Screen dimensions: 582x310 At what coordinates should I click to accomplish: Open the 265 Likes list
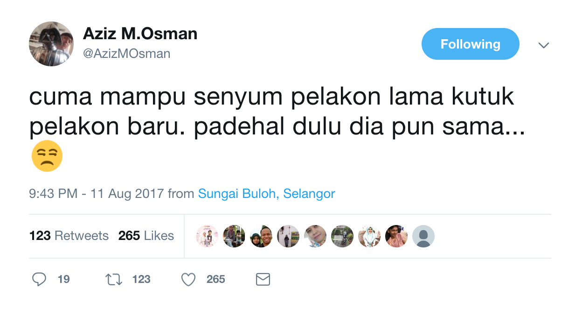(x=146, y=236)
